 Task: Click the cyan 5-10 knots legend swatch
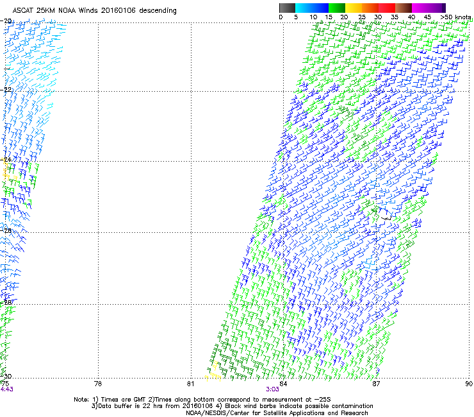tap(303, 8)
